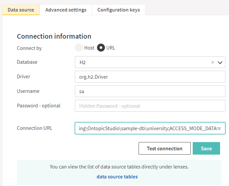This screenshot has height=186, width=229.
Task: Select the URL radio button
Action: pyautogui.click(x=101, y=48)
